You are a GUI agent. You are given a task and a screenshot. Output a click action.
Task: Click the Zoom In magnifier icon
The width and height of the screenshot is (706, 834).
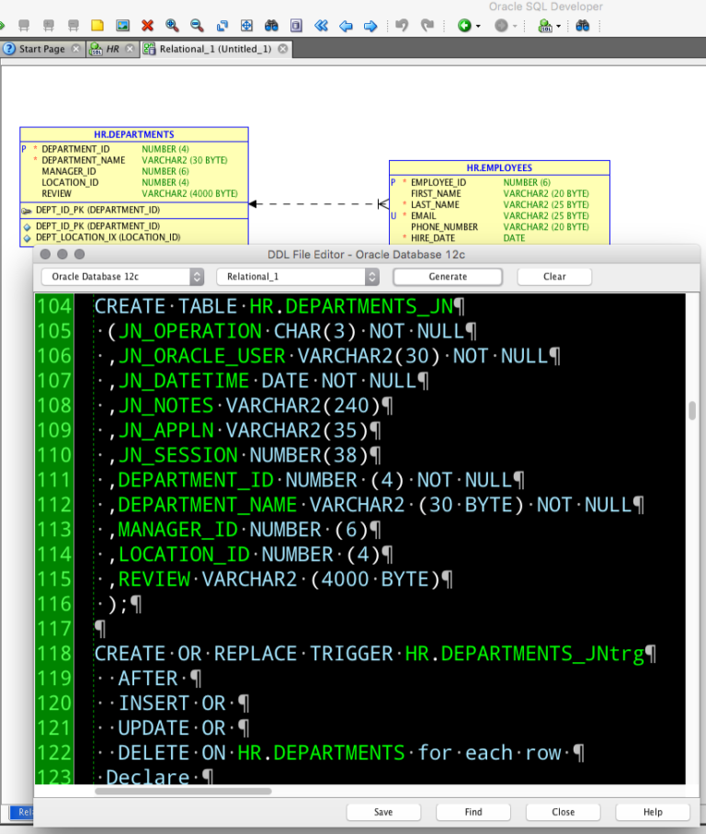click(172, 25)
